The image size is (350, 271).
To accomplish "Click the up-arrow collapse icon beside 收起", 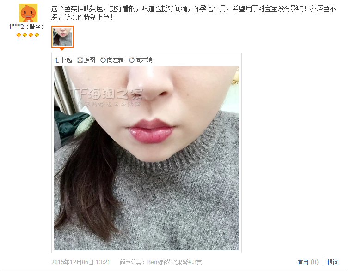I will point(57,60).
